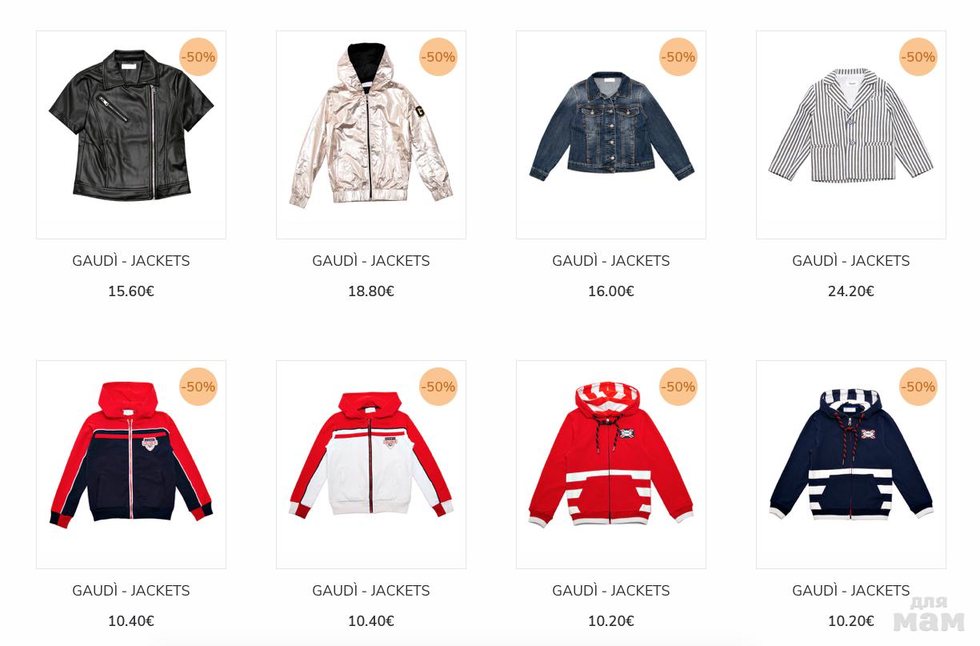Image resolution: width=980 pixels, height=646 pixels.
Task: Open the GAUDÌ - JACKETS link priced 18.80€
Action: [x=371, y=261]
